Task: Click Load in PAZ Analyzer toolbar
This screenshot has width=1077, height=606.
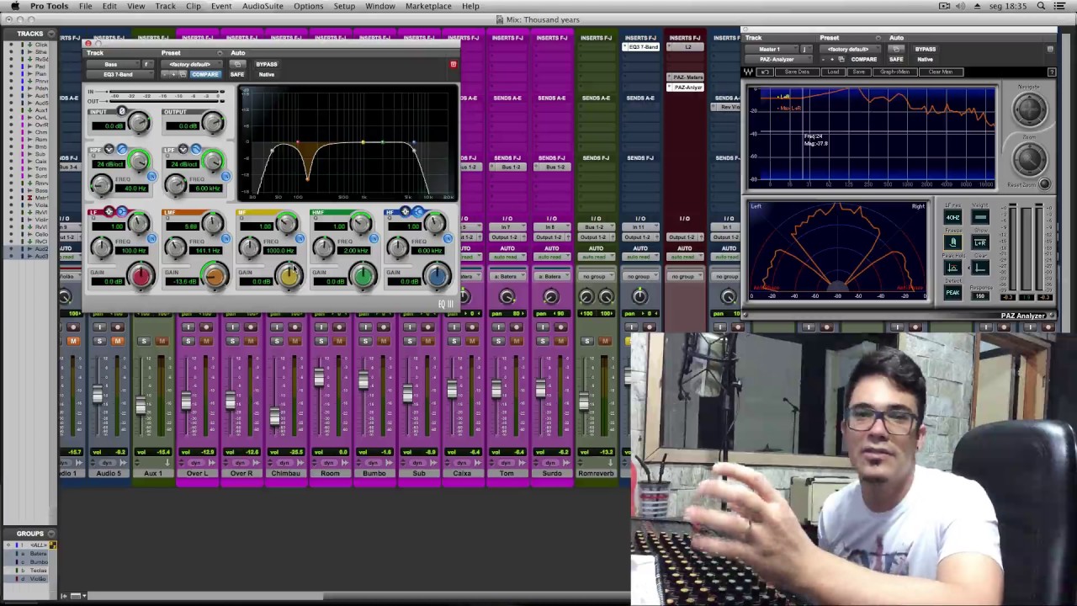Action: [833, 72]
